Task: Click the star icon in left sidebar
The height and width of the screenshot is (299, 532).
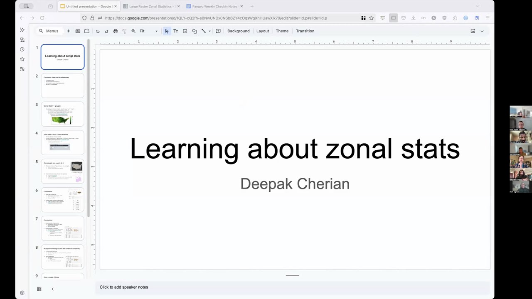Action: pyautogui.click(x=22, y=59)
